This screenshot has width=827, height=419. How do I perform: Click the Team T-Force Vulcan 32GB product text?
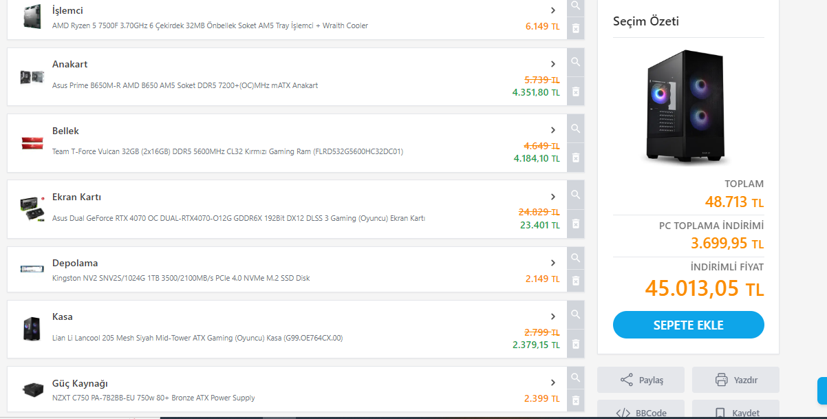pos(228,151)
